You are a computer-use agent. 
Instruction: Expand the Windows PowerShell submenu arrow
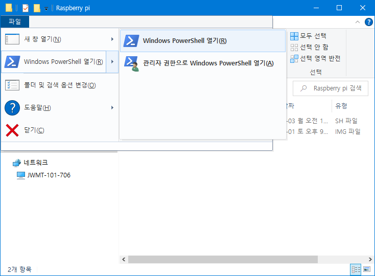(112, 62)
